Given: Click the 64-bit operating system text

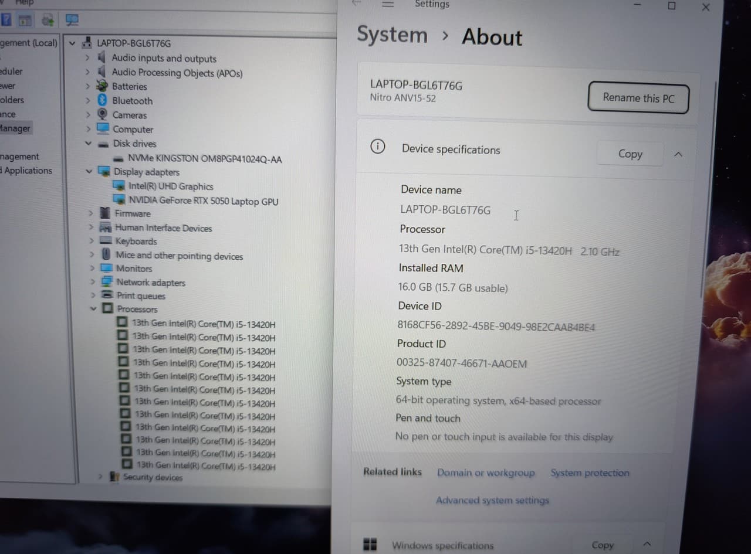Looking at the screenshot, I should tap(498, 400).
